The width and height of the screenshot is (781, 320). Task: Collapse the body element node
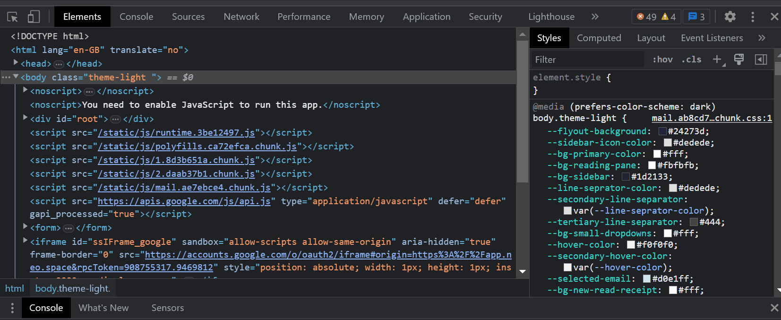[16, 76]
